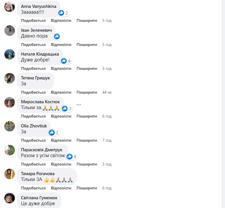Open Парасковія Дмитрук's profile name link

42,150
